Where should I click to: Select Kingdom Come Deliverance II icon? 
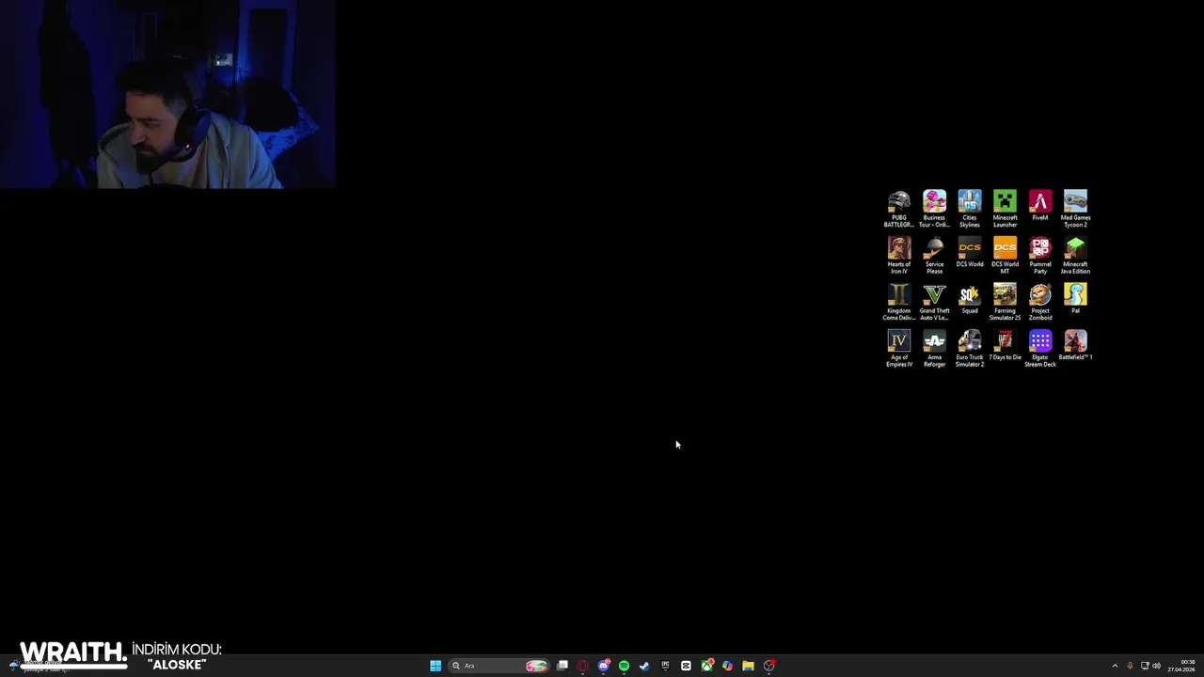(x=899, y=302)
